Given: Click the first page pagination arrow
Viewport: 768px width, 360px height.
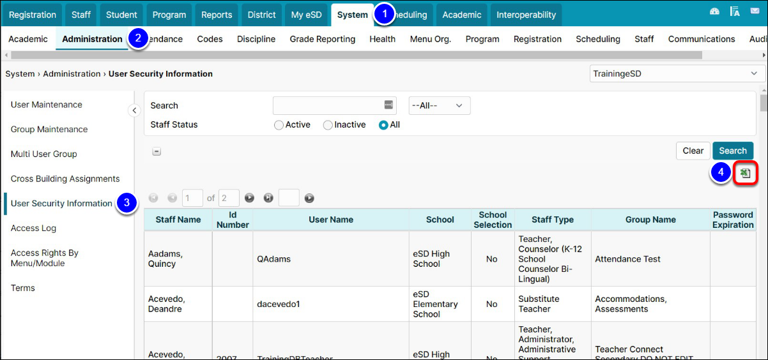Looking at the screenshot, I should [153, 199].
